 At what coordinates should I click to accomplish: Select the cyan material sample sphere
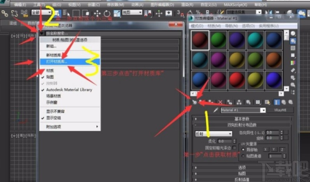(x=255, y=40)
